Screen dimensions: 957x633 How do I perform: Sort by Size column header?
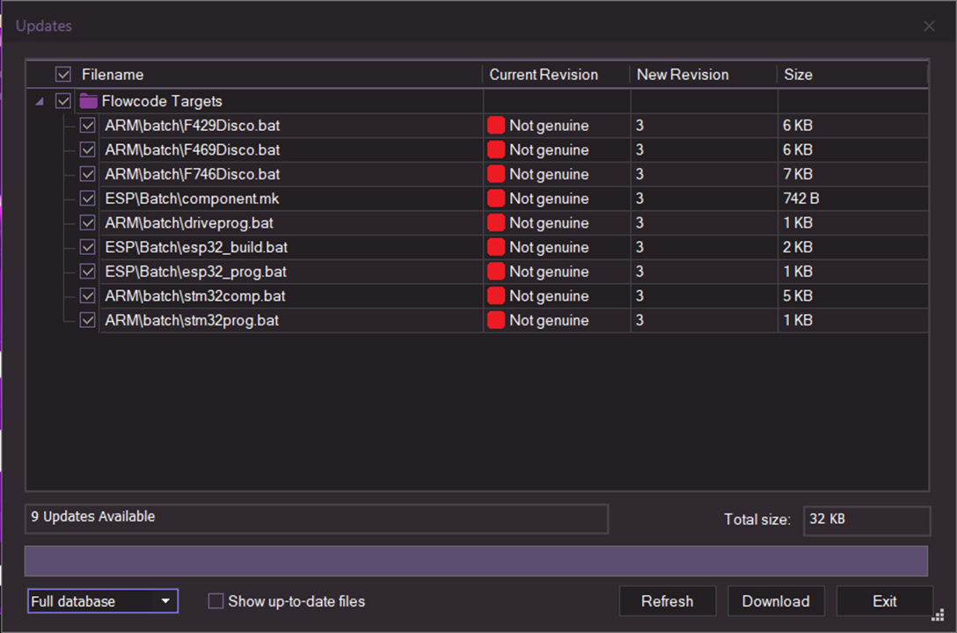click(x=798, y=75)
